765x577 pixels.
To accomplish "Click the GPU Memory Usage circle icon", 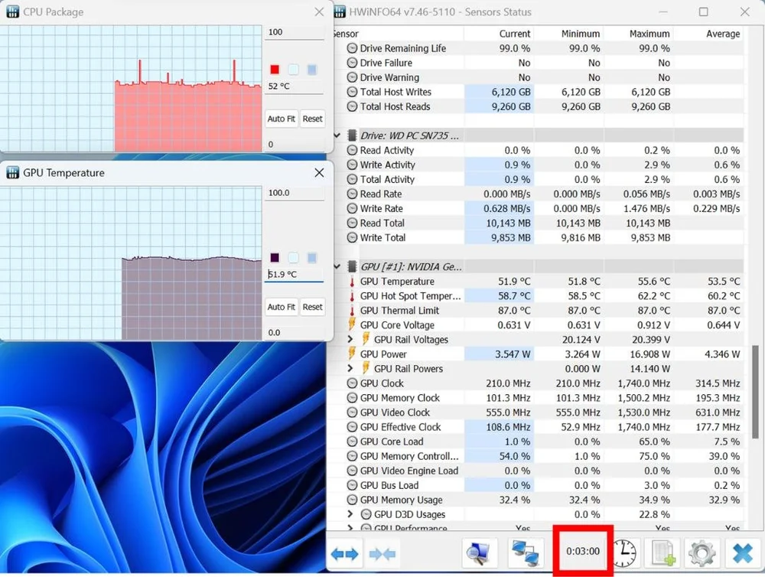I will point(352,500).
